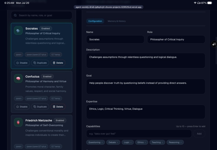This screenshot has height=150, width=217.
Task: Click the browser URL address pill
Action: click(108, 7)
